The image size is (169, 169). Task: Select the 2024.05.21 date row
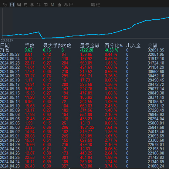click(x=10, y=72)
